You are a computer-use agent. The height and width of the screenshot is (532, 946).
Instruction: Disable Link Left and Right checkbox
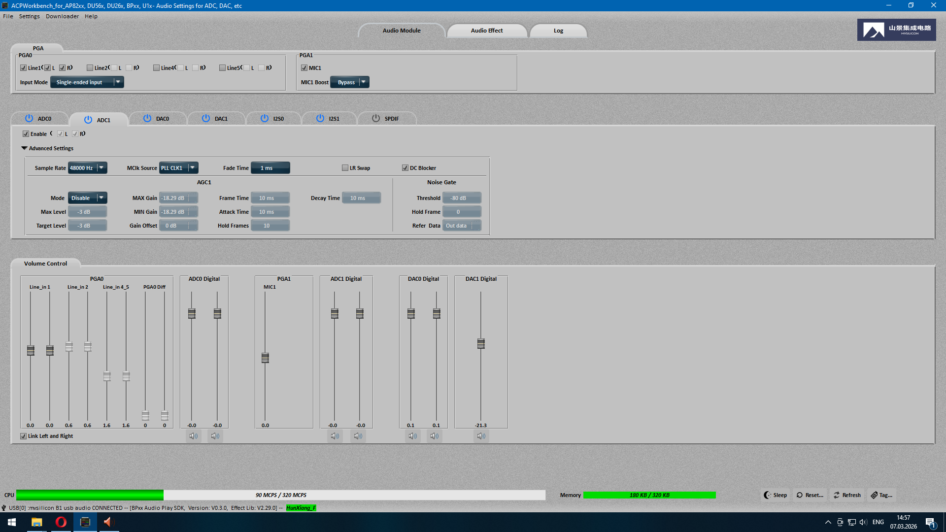tap(23, 436)
